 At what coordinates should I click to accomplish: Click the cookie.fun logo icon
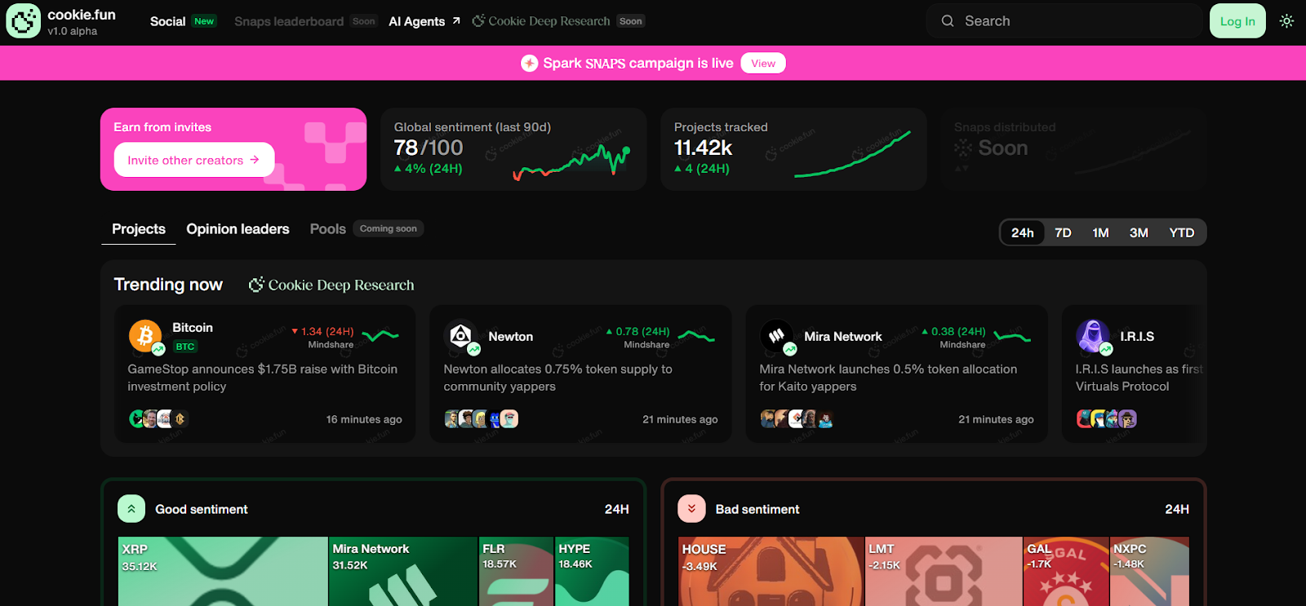click(x=23, y=21)
